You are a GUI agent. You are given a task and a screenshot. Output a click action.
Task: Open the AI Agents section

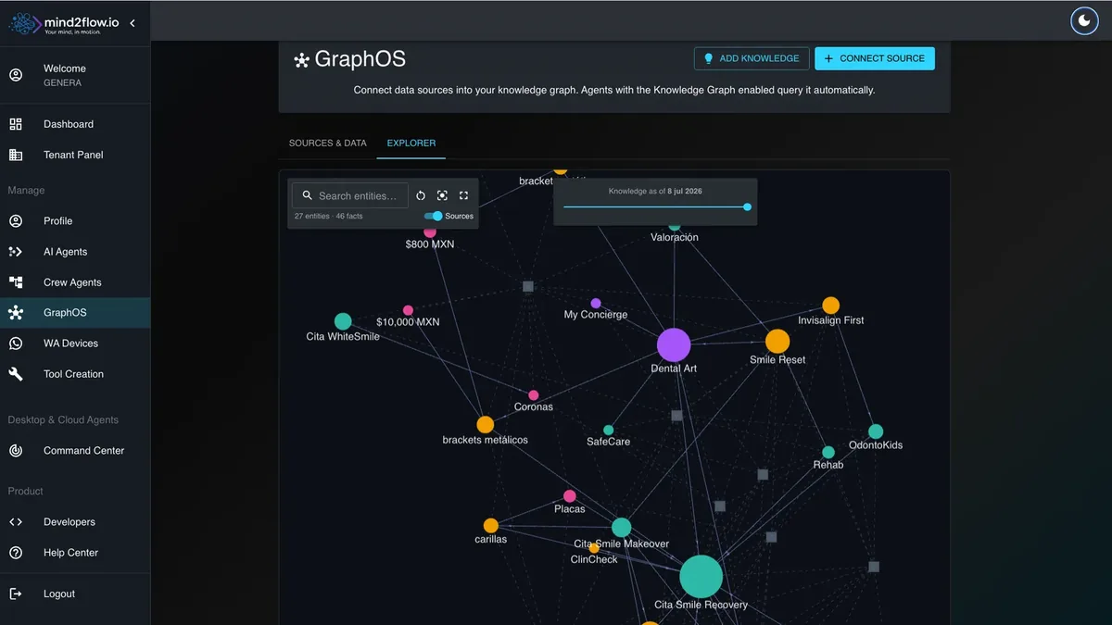coord(75,251)
